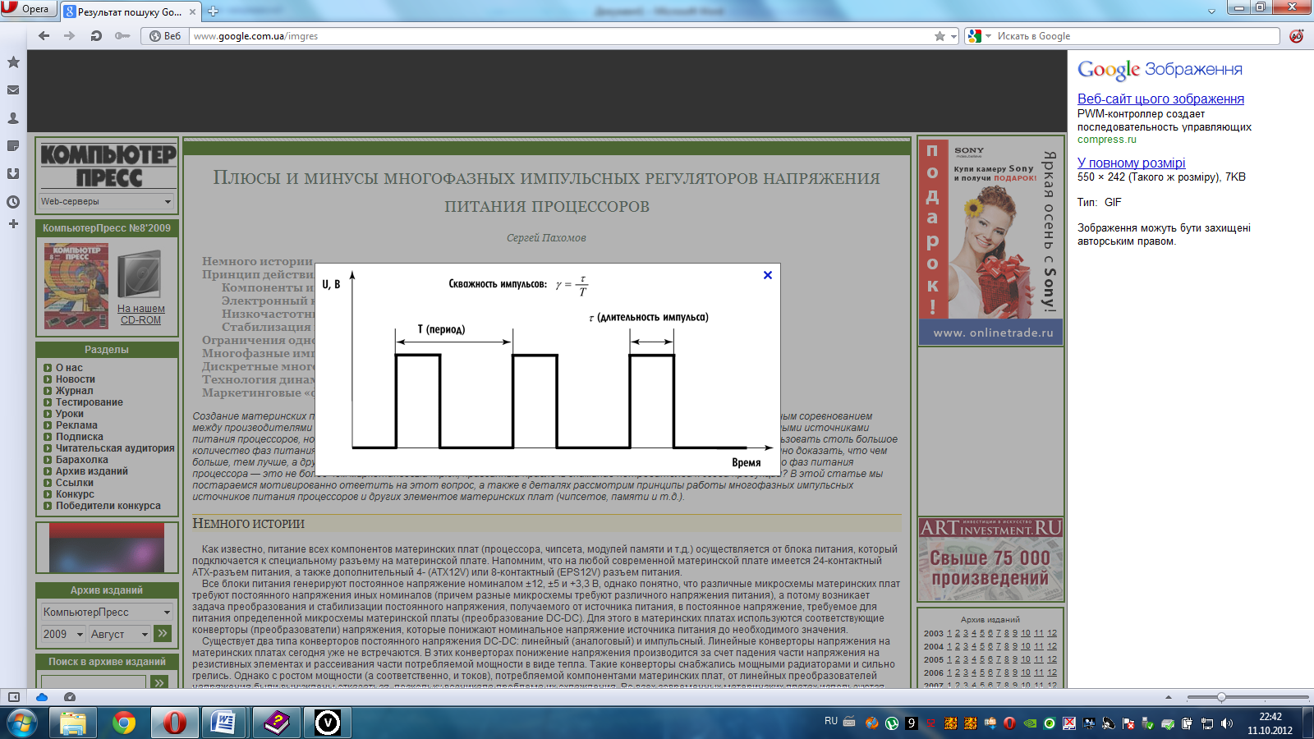Image resolution: width=1314 pixels, height=739 pixels.
Task: Open the Архив изданий sidebar link
Action: (92, 471)
